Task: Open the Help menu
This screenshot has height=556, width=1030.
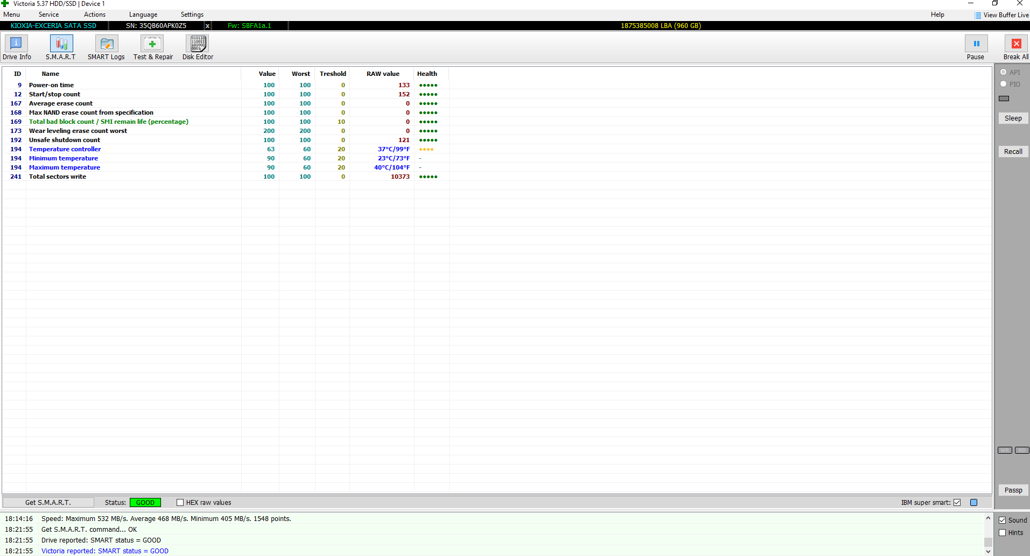Action: (x=937, y=15)
